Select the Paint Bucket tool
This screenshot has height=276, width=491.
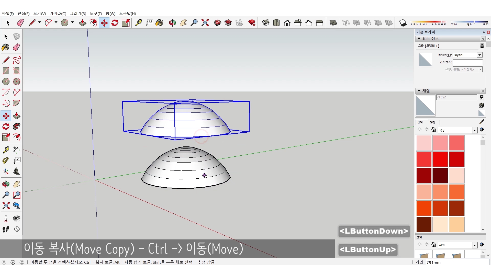click(159, 23)
